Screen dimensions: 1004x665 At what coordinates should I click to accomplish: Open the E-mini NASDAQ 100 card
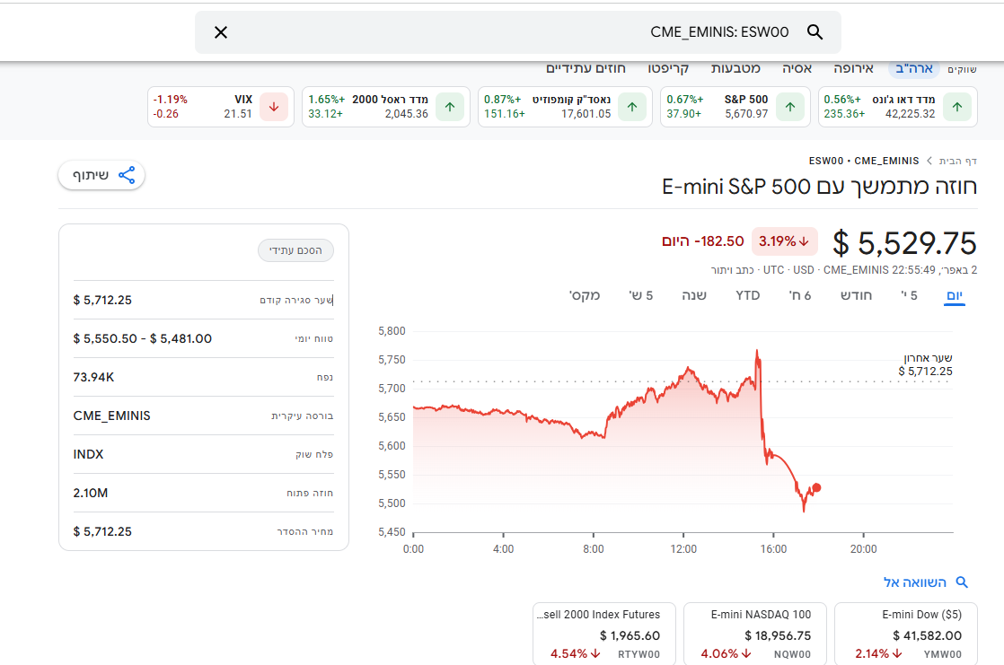pos(760,634)
